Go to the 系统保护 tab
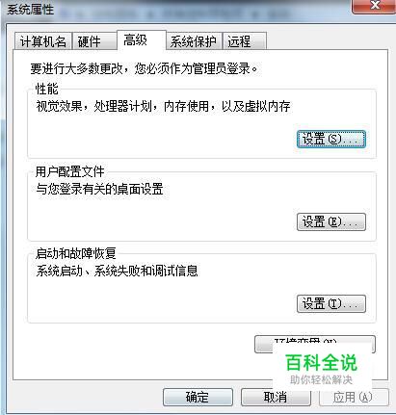Image resolution: width=396 pixels, height=415 pixels. click(x=194, y=41)
